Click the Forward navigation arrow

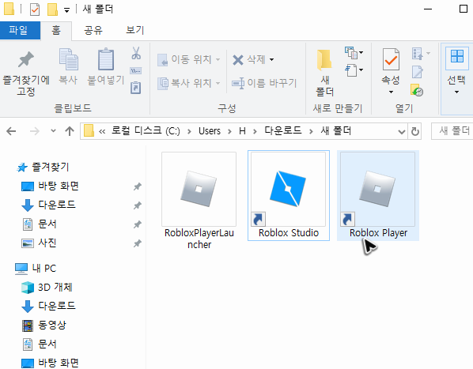click(x=34, y=131)
